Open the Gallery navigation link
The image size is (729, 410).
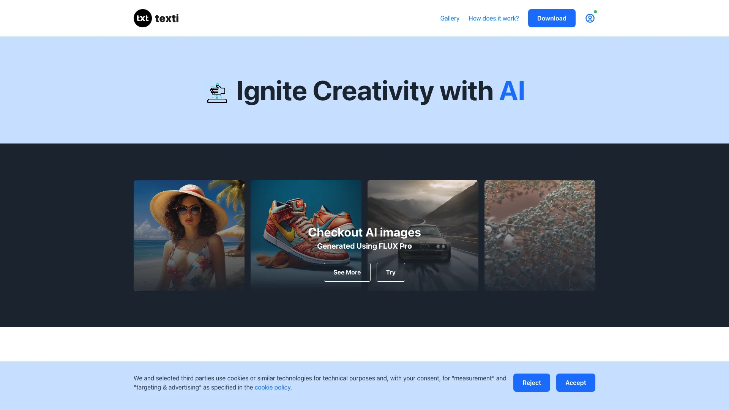[450, 18]
